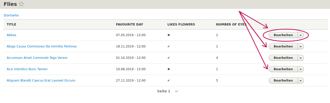Viewport: 330px width, 103px height.
Task: Star the Flies page as favorite
Action: 21,4
